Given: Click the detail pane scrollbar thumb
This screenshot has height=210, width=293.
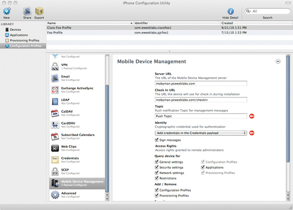Looking at the screenshot, I should click(288, 109).
